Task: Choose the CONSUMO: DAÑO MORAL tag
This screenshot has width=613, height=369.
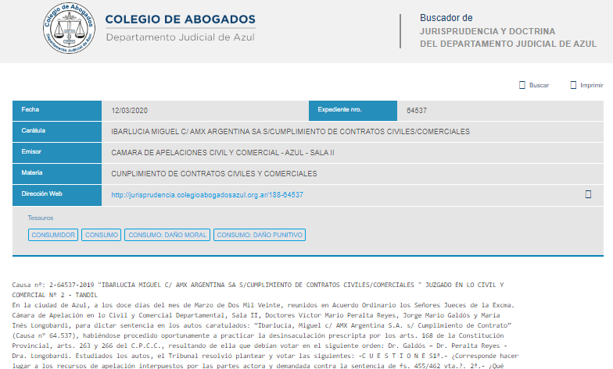Action: click(167, 235)
